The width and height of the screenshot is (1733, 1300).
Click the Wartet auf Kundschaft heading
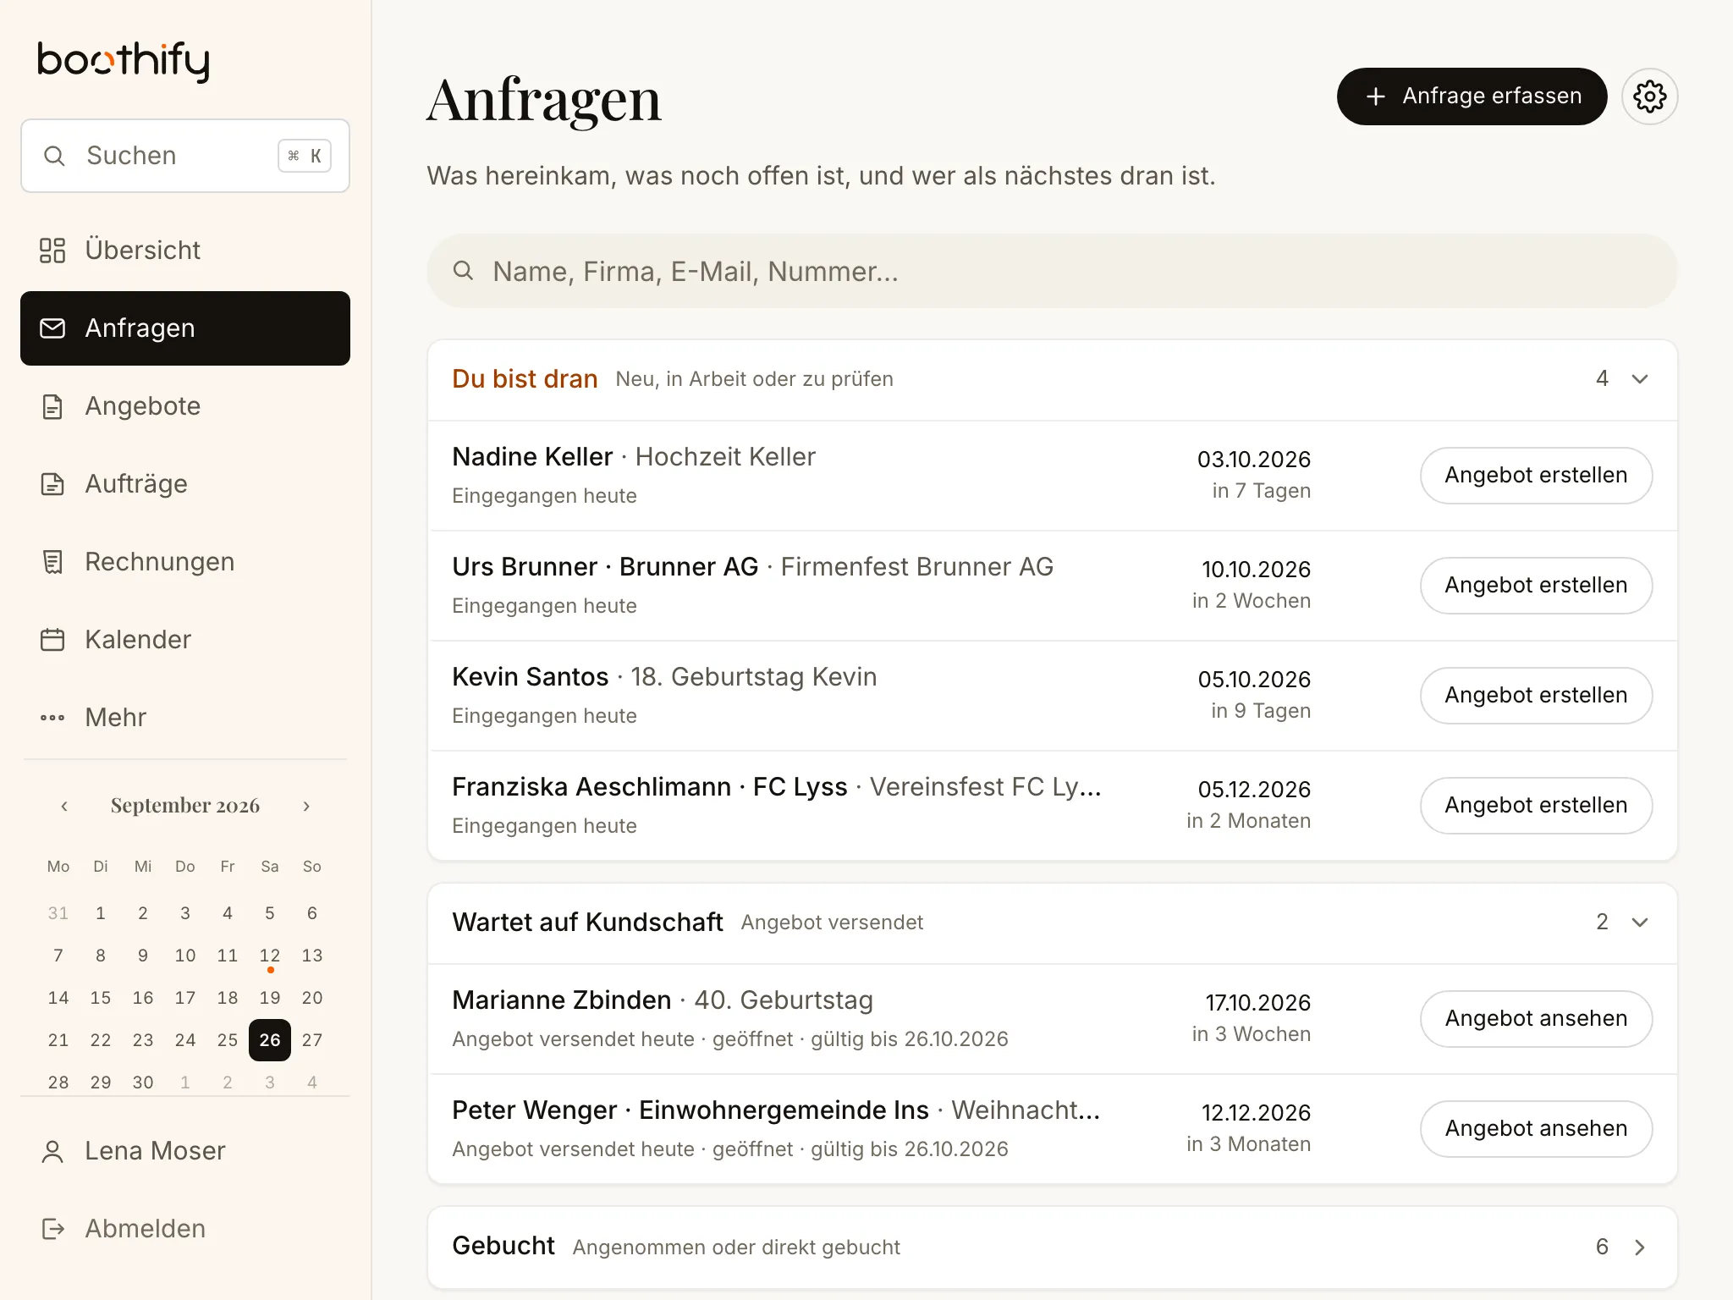coord(587,923)
